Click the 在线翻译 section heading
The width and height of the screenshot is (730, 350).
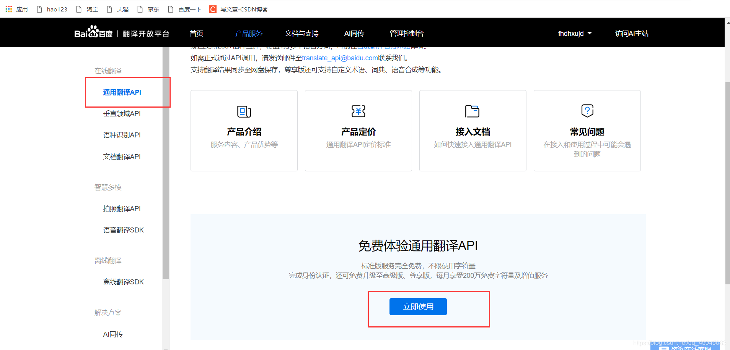(x=108, y=71)
